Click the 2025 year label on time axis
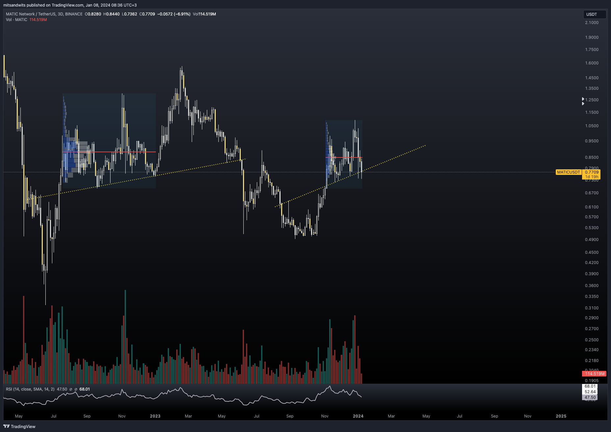The image size is (611, 432). 561,416
